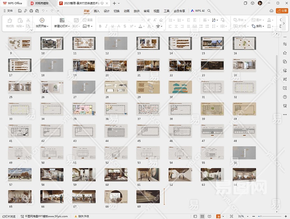Click the 当页开始 slideshow play icon

(x=42, y=20)
